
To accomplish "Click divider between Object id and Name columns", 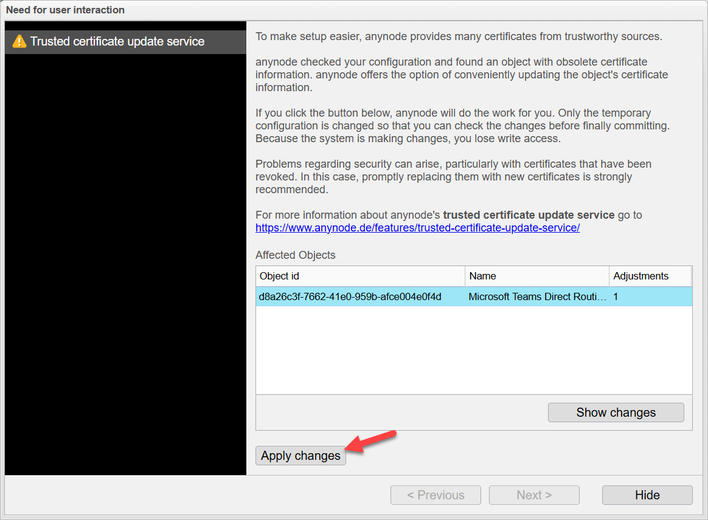I will click(465, 276).
